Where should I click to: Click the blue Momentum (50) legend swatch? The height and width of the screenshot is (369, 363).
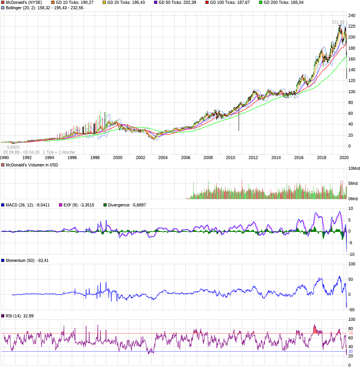tap(3, 260)
